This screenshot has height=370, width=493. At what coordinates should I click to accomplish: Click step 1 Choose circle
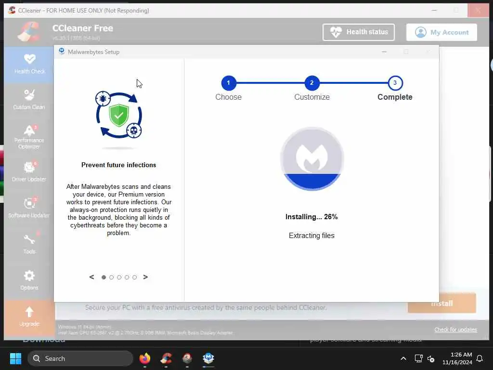coord(229,83)
